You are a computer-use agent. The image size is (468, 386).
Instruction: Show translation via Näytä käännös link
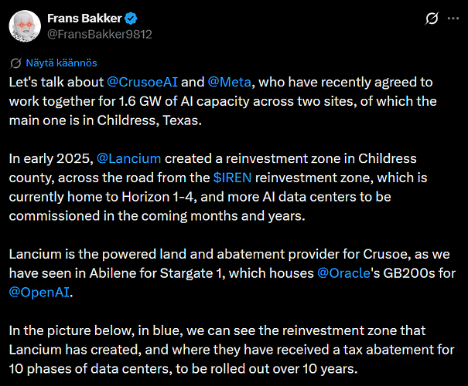[x=61, y=63]
